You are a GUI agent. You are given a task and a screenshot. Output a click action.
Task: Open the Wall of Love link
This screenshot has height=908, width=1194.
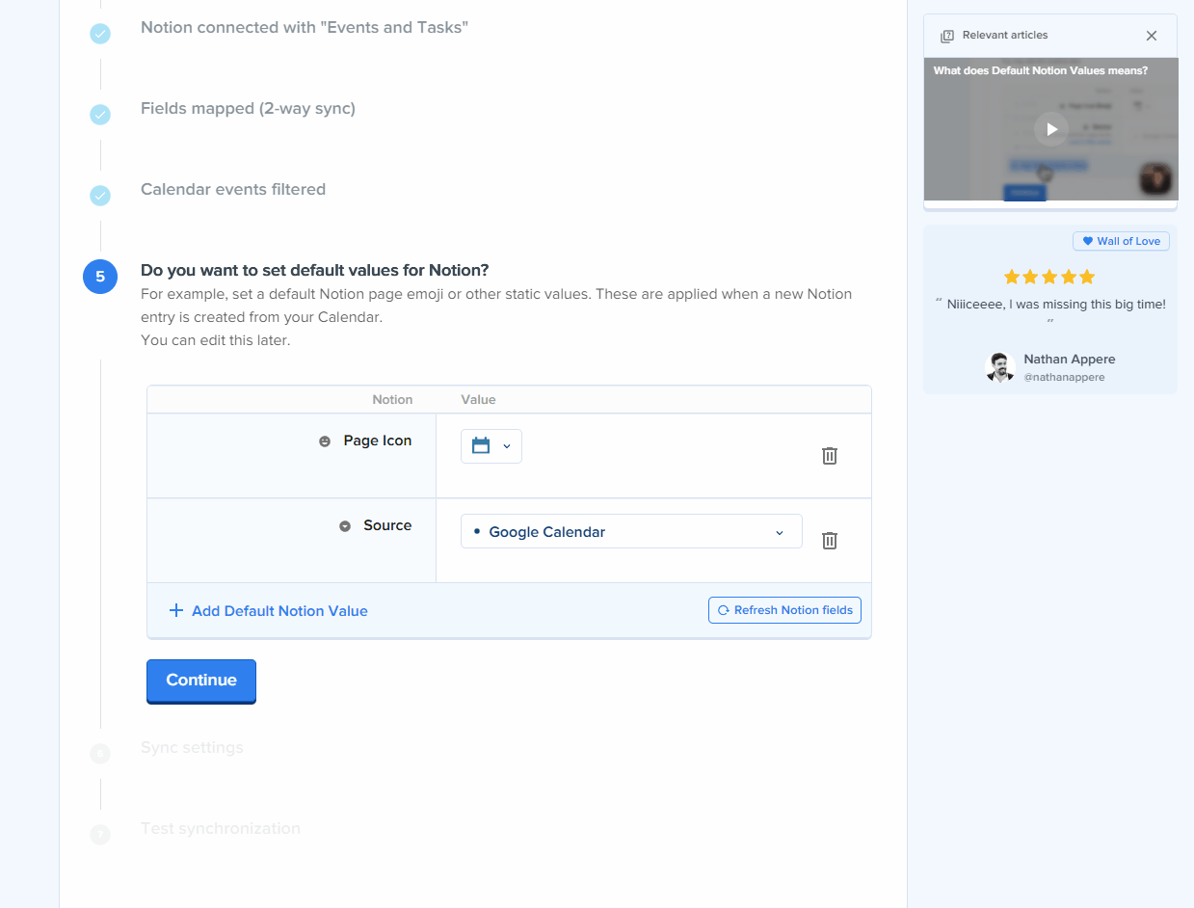point(1121,241)
